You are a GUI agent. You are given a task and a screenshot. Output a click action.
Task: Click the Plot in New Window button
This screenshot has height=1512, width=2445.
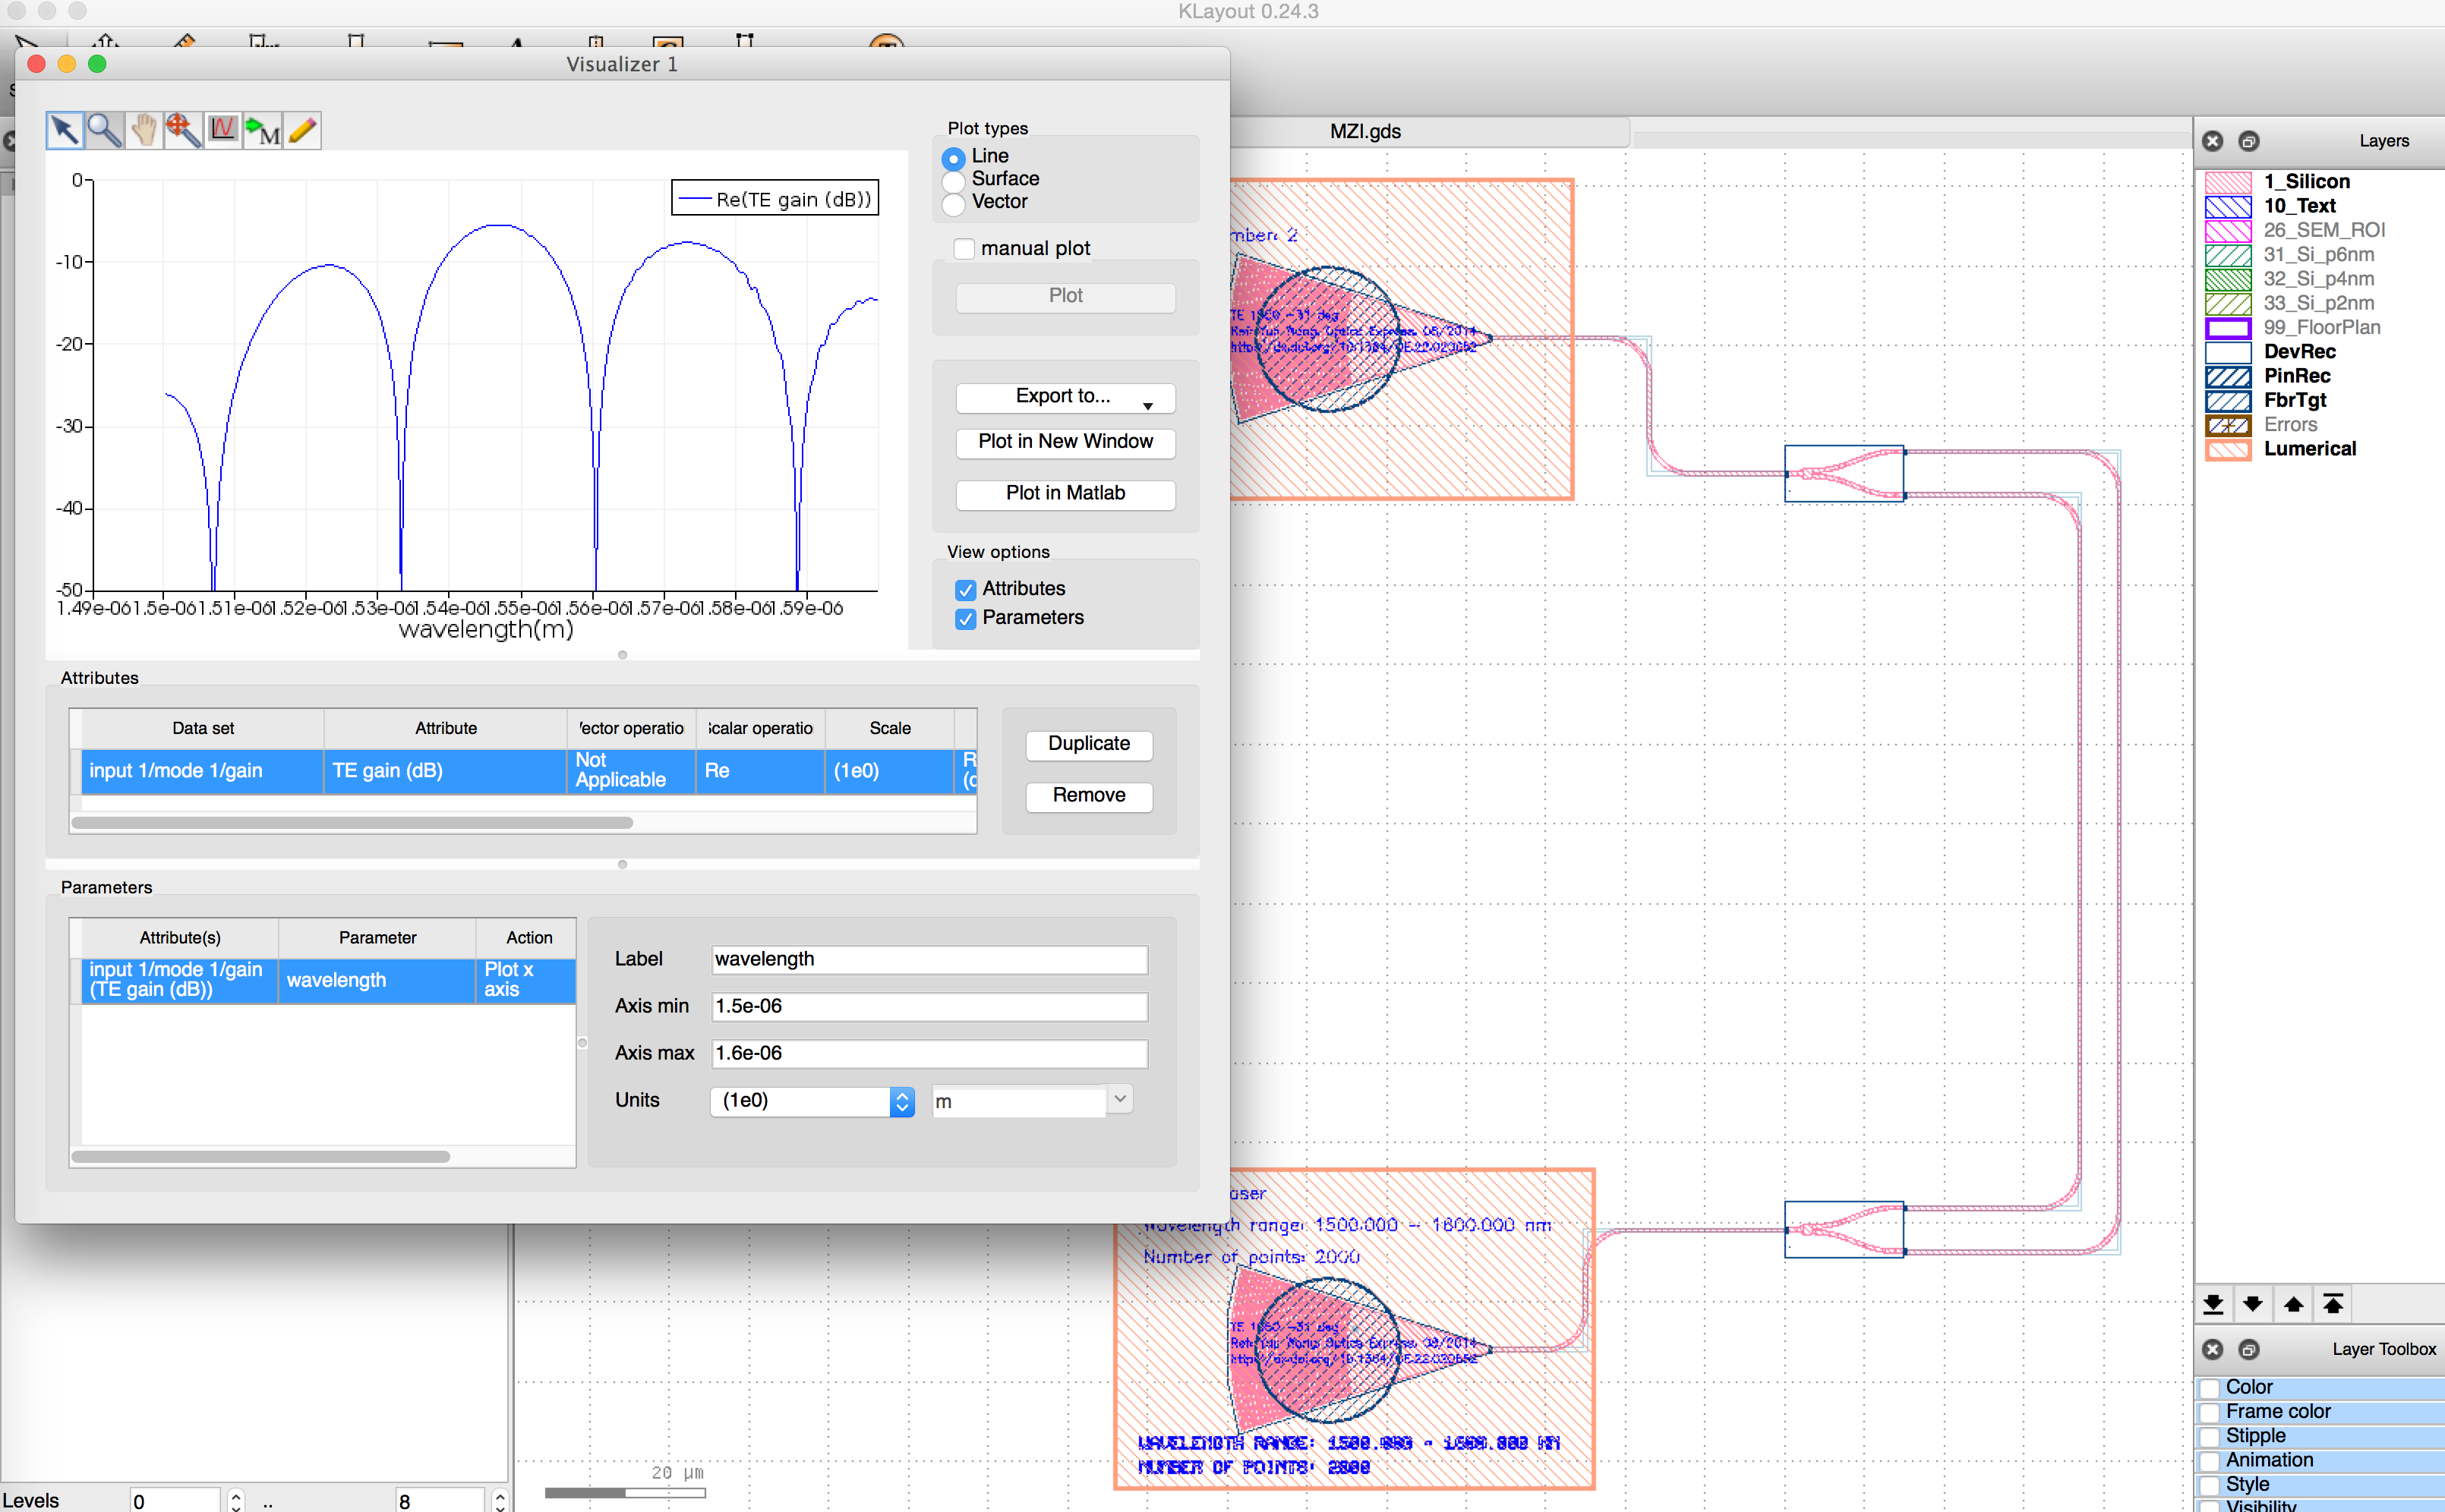pyautogui.click(x=1065, y=442)
